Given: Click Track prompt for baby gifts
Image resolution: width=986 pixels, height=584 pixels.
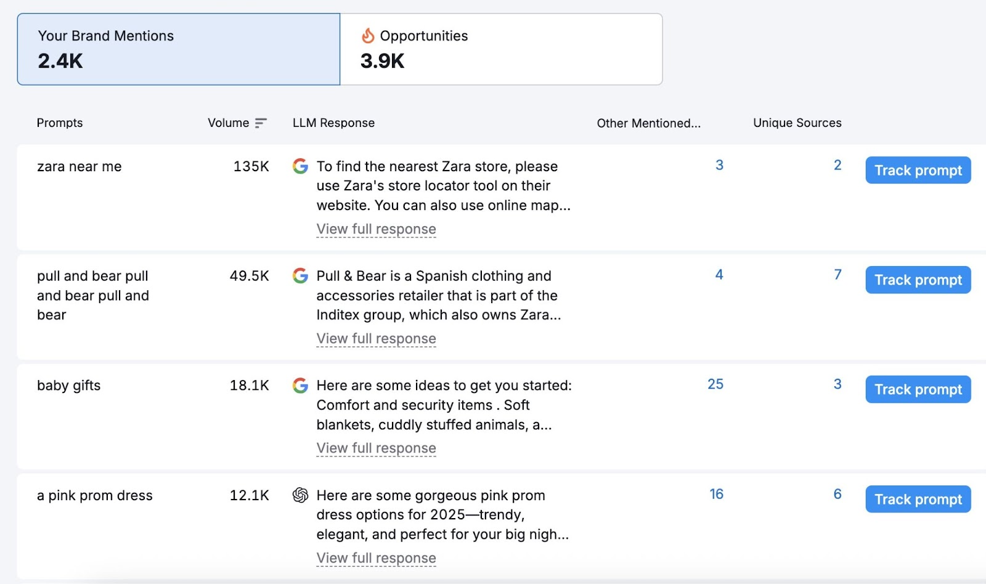Looking at the screenshot, I should 918,389.
